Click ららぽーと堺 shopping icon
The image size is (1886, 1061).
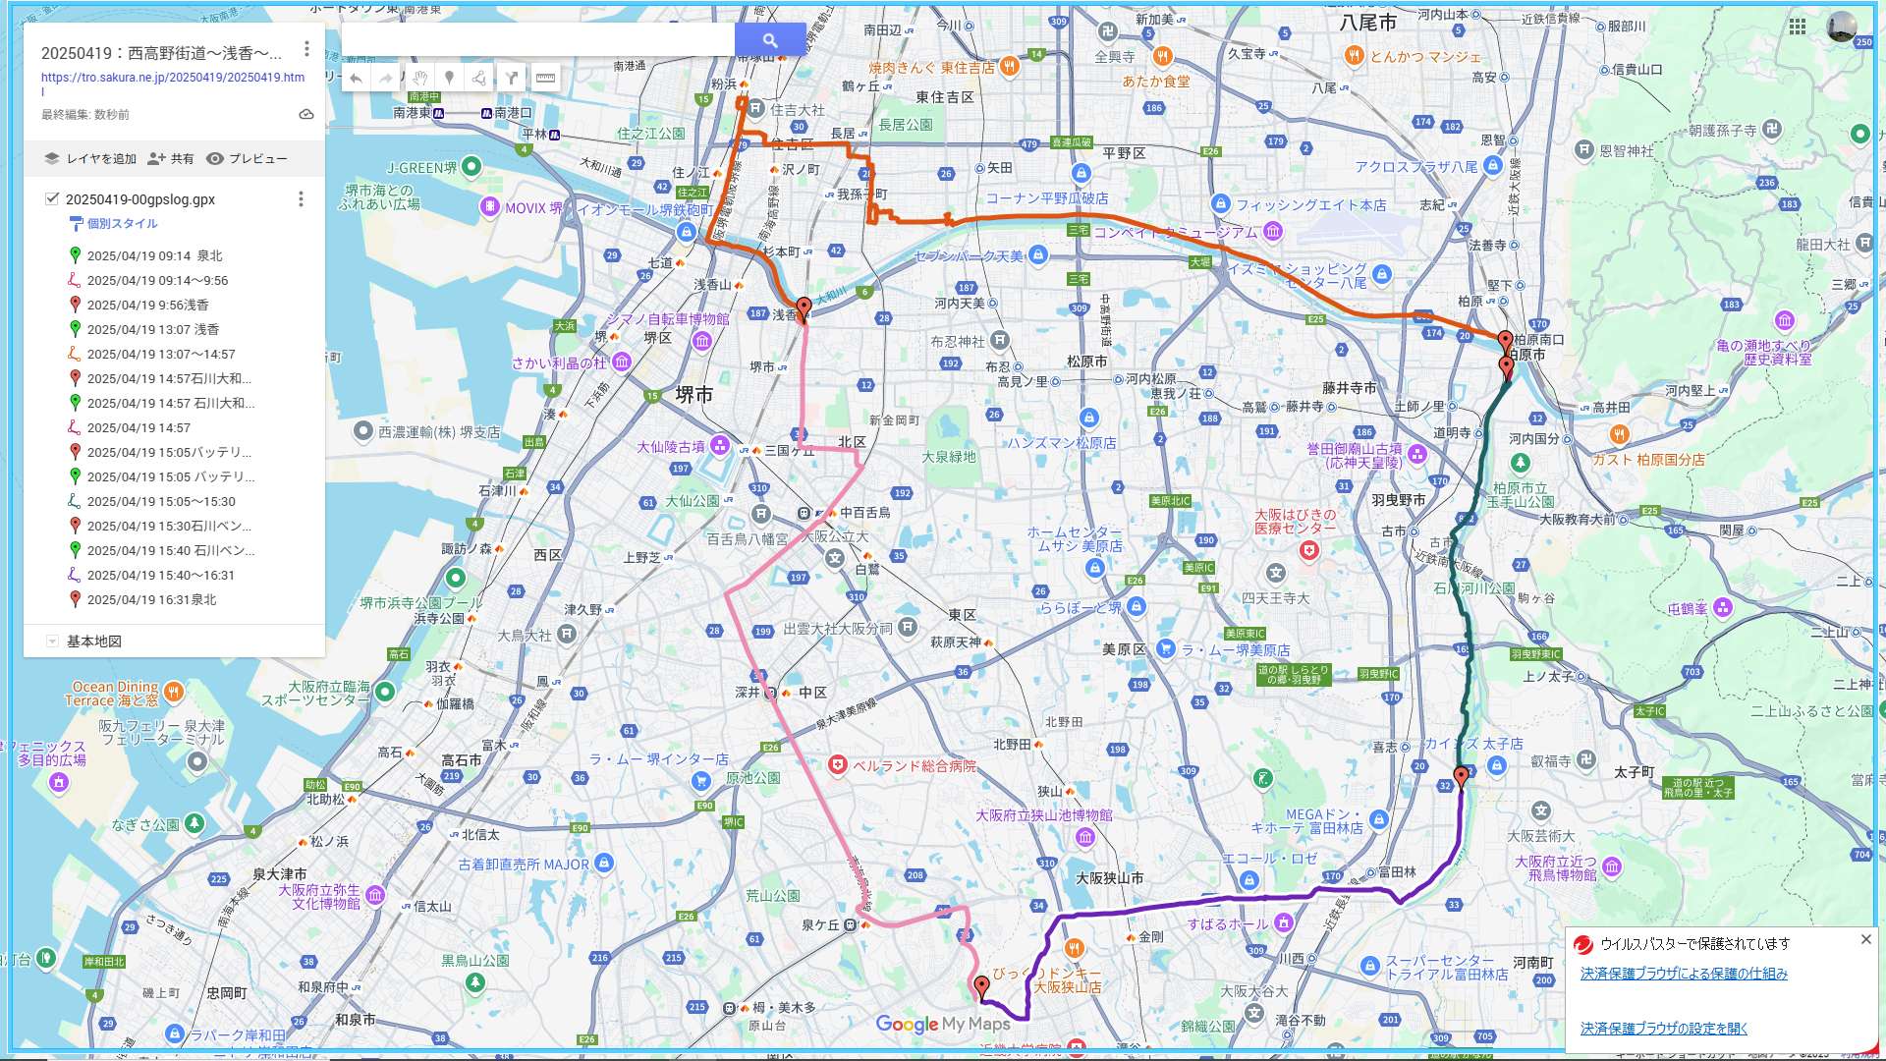(x=1136, y=606)
